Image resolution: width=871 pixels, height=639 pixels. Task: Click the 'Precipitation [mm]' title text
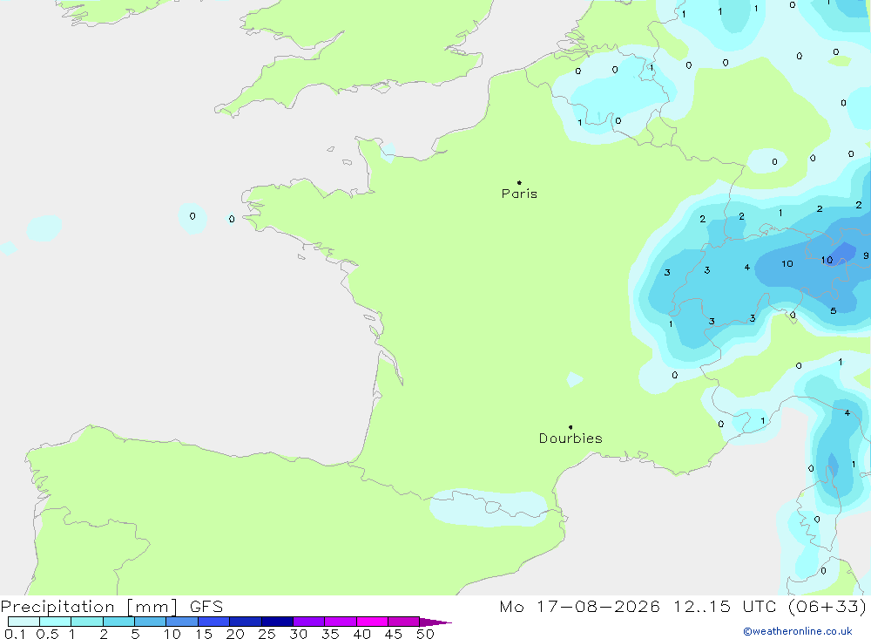(89, 607)
